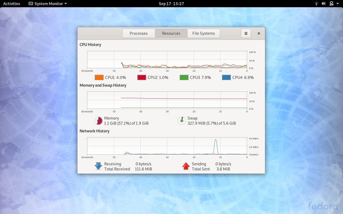This screenshot has width=343, height=214.
Task: Click the CPU3 7.9% label
Action: [x=200, y=78]
